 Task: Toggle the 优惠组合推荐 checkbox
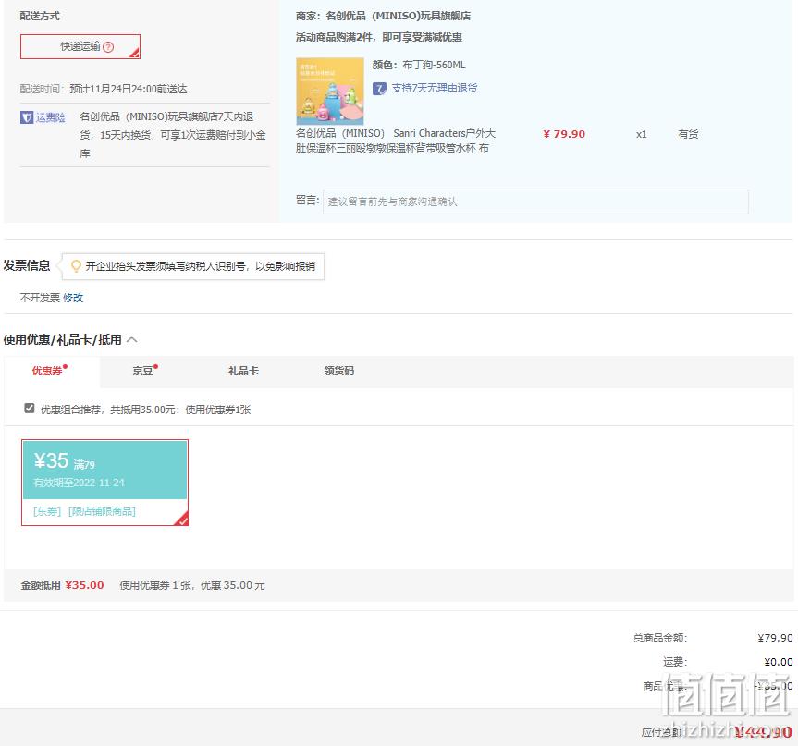29,408
